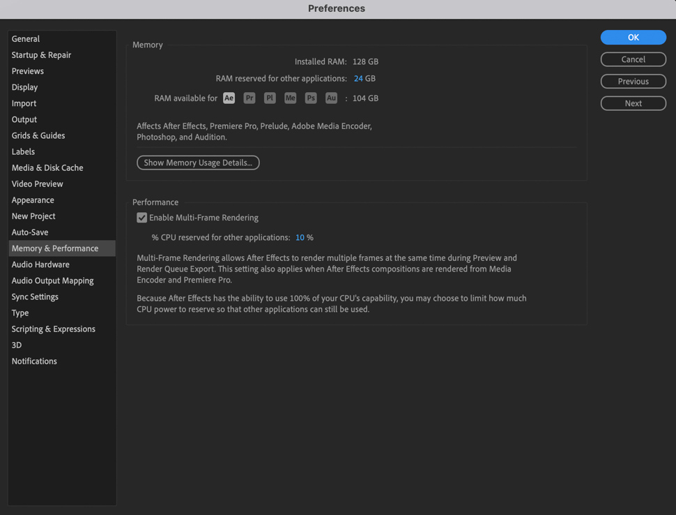Open the Previews preferences category
This screenshot has height=515, width=676.
[x=62, y=70]
